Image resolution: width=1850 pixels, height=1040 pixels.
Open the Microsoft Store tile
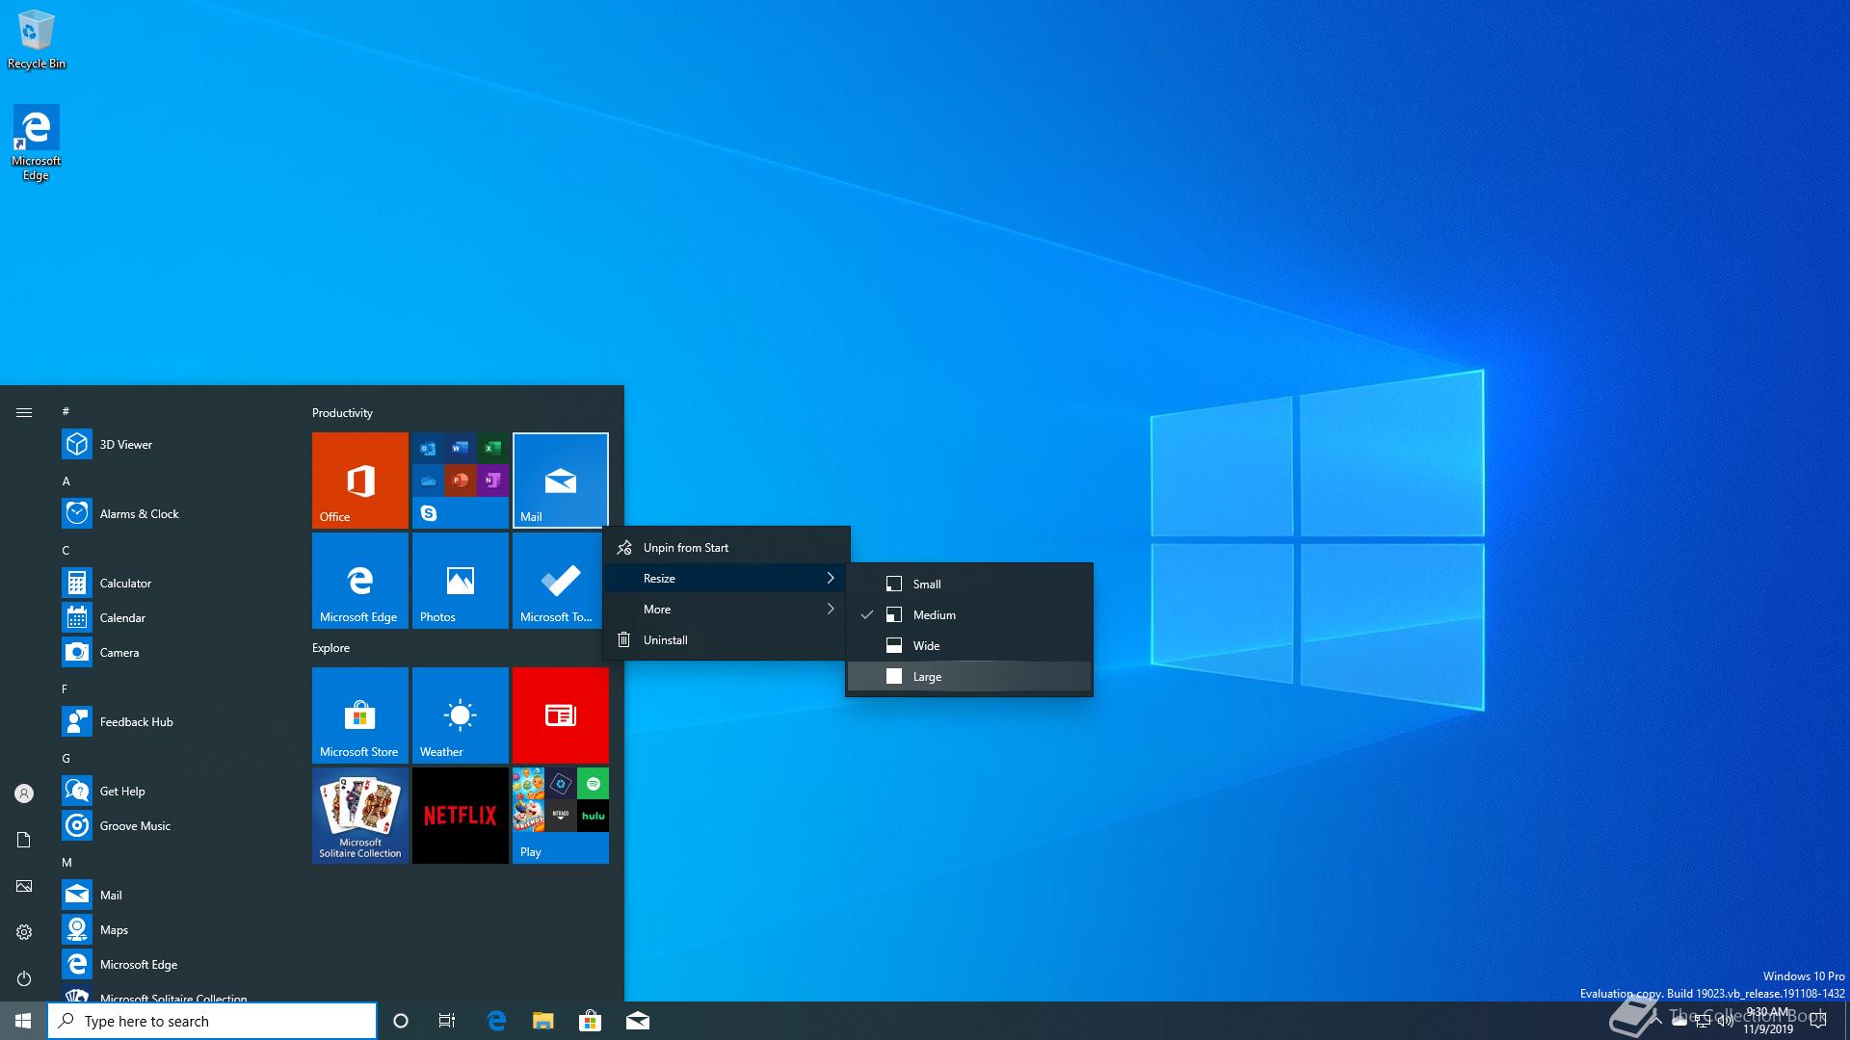click(x=359, y=715)
